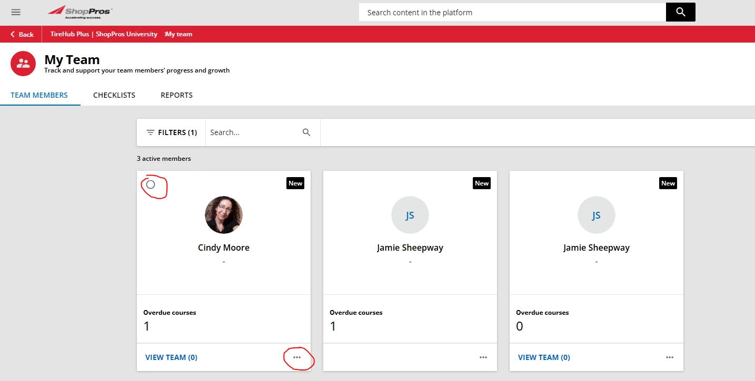Click TireHub Plus ShopPros University breadcrumb
The width and height of the screenshot is (755, 381).
click(104, 34)
